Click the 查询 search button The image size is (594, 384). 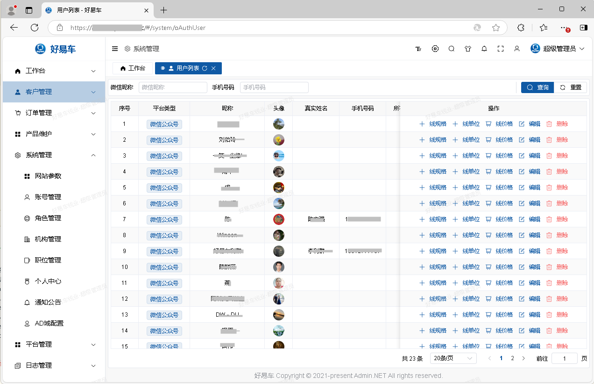pos(537,87)
